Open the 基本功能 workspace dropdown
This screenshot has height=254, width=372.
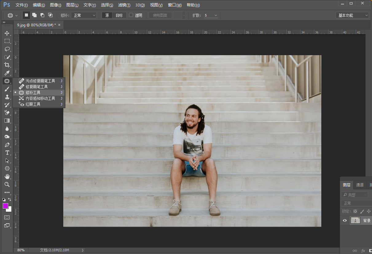point(352,15)
